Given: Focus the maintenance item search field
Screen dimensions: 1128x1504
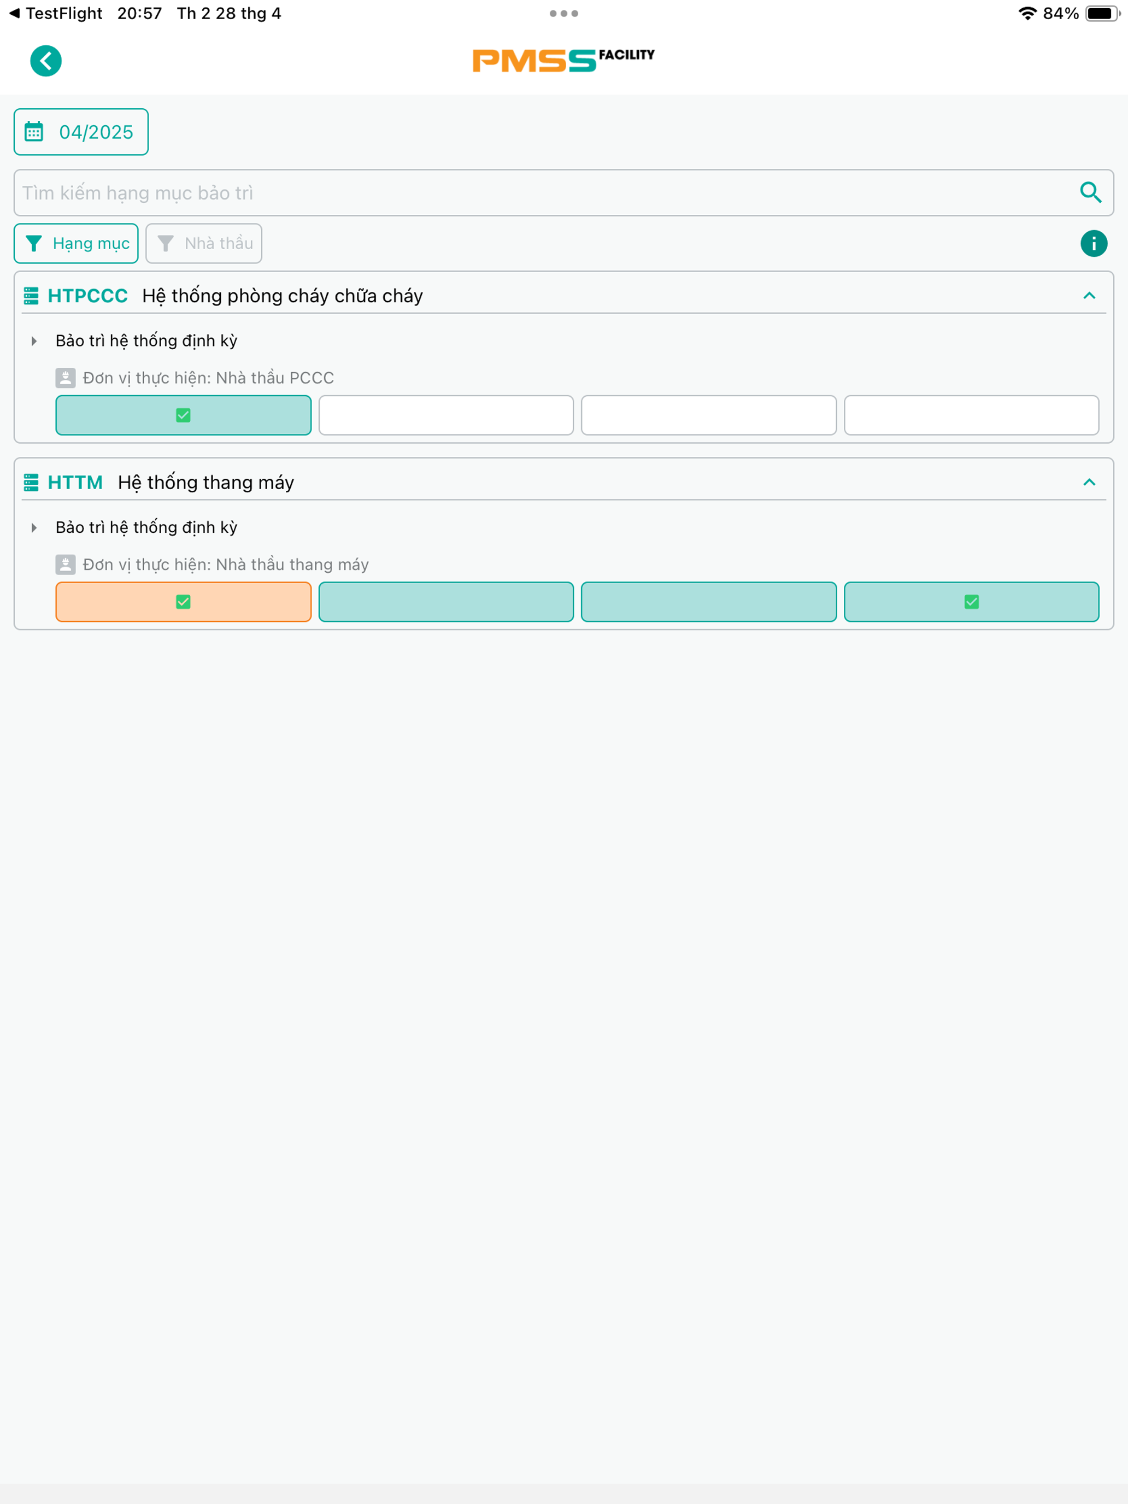Looking at the screenshot, I should pos(563,193).
